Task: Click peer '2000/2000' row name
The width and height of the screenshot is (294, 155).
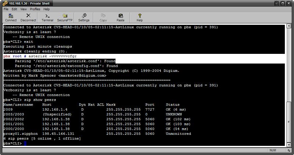Action: point(14,129)
